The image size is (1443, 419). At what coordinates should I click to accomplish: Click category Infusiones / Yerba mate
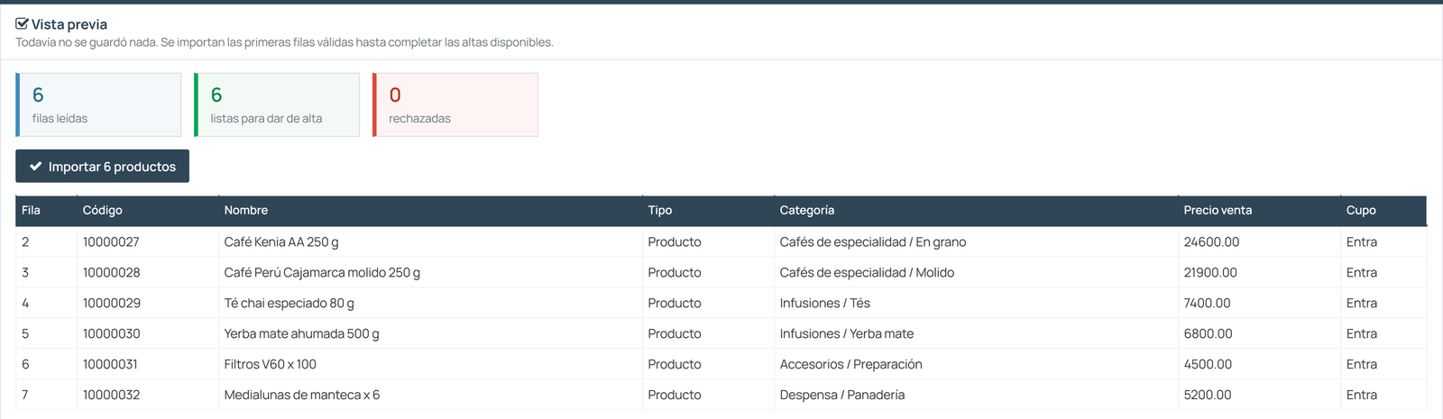[x=847, y=333]
